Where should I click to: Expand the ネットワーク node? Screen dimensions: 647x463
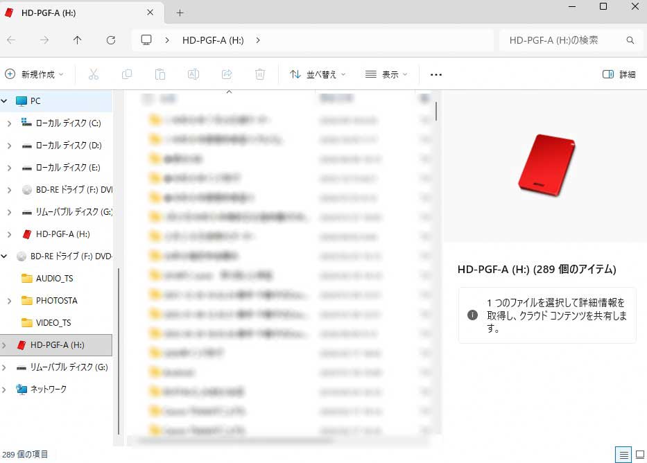click(4, 390)
